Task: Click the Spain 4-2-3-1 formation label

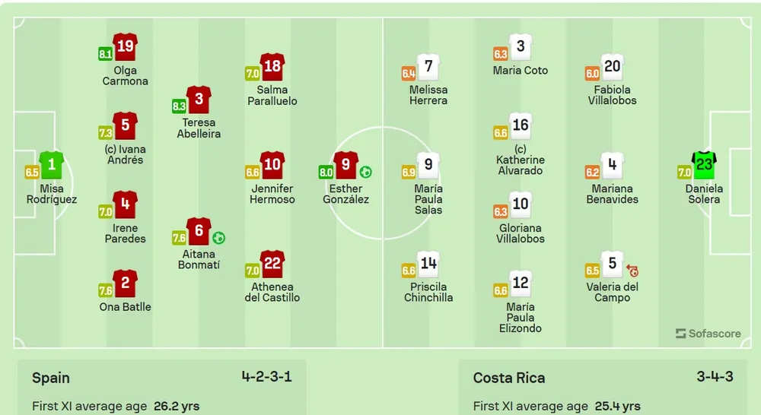Action: pos(266,376)
